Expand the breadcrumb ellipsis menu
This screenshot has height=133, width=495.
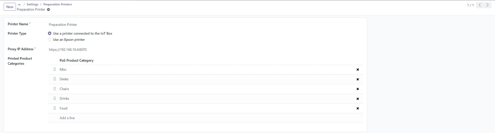(x=19, y=4)
